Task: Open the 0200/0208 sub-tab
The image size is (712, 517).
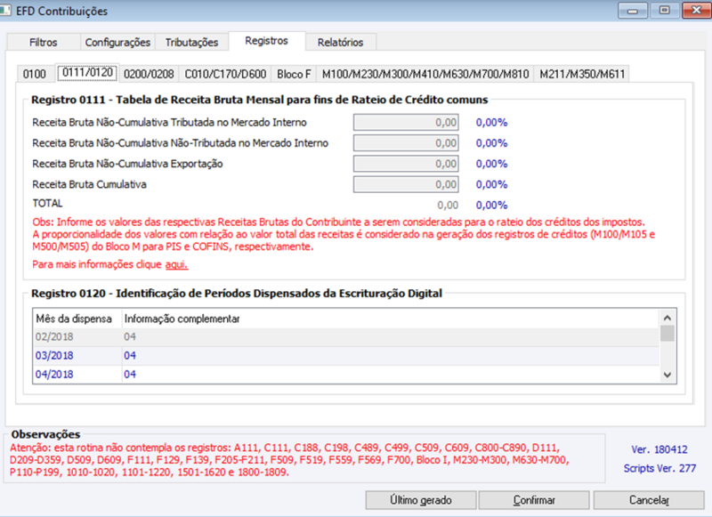Action: click(x=149, y=74)
